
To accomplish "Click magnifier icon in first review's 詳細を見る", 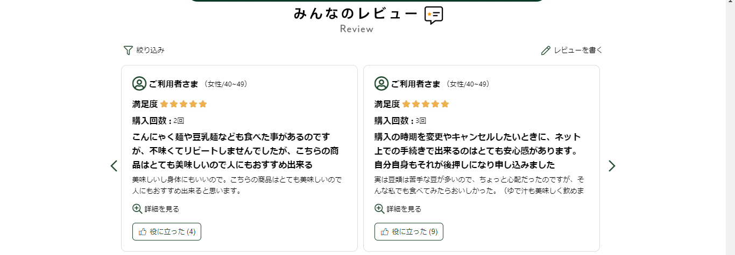I will [x=137, y=209].
